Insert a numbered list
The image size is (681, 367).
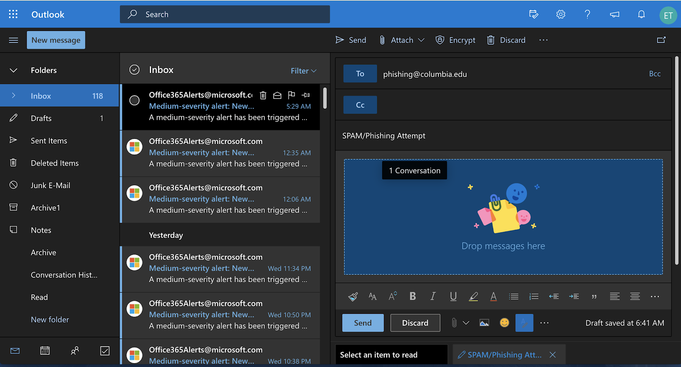(x=534, y=296)
